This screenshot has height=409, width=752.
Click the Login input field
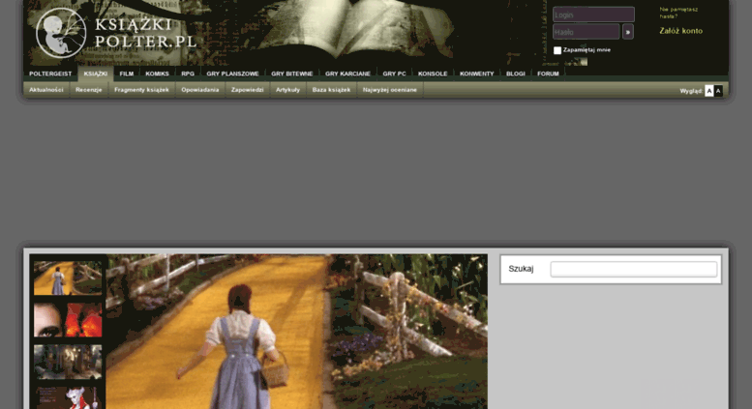[593, 15]
